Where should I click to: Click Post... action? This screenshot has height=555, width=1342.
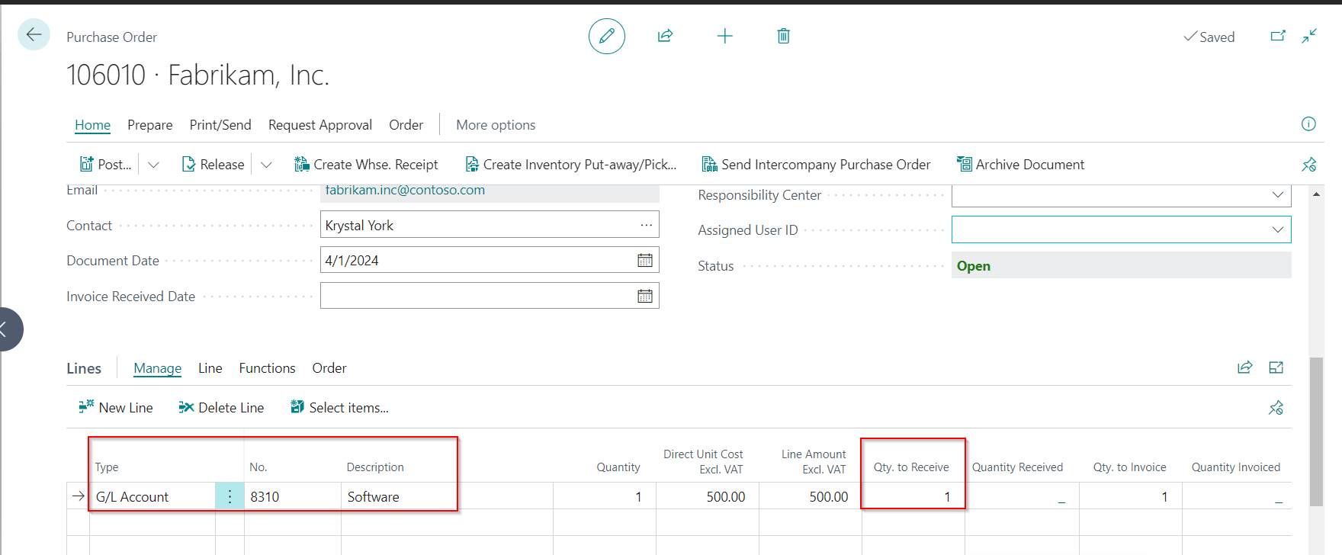tap(106, 165)
